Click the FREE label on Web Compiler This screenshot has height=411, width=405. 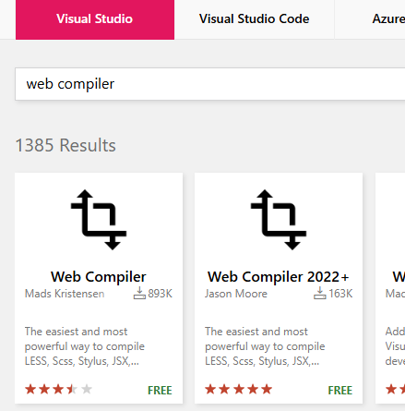tap(160, 391)
